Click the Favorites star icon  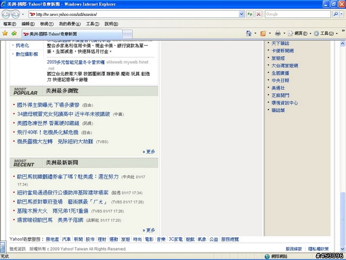coord(5,34)
